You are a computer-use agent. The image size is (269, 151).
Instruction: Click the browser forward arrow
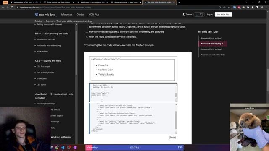(8, 8)
